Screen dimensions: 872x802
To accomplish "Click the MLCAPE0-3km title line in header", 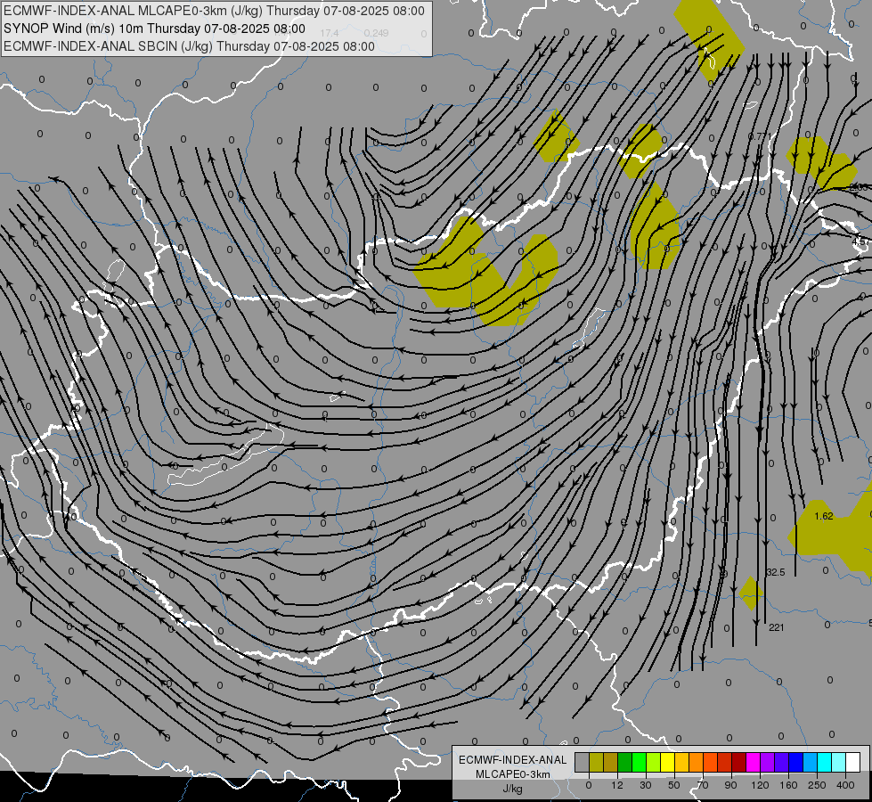I will coord(214,11).
